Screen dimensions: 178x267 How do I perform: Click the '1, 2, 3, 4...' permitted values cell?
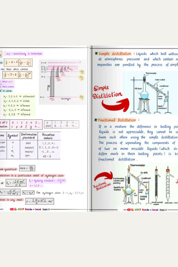[49, 143]
